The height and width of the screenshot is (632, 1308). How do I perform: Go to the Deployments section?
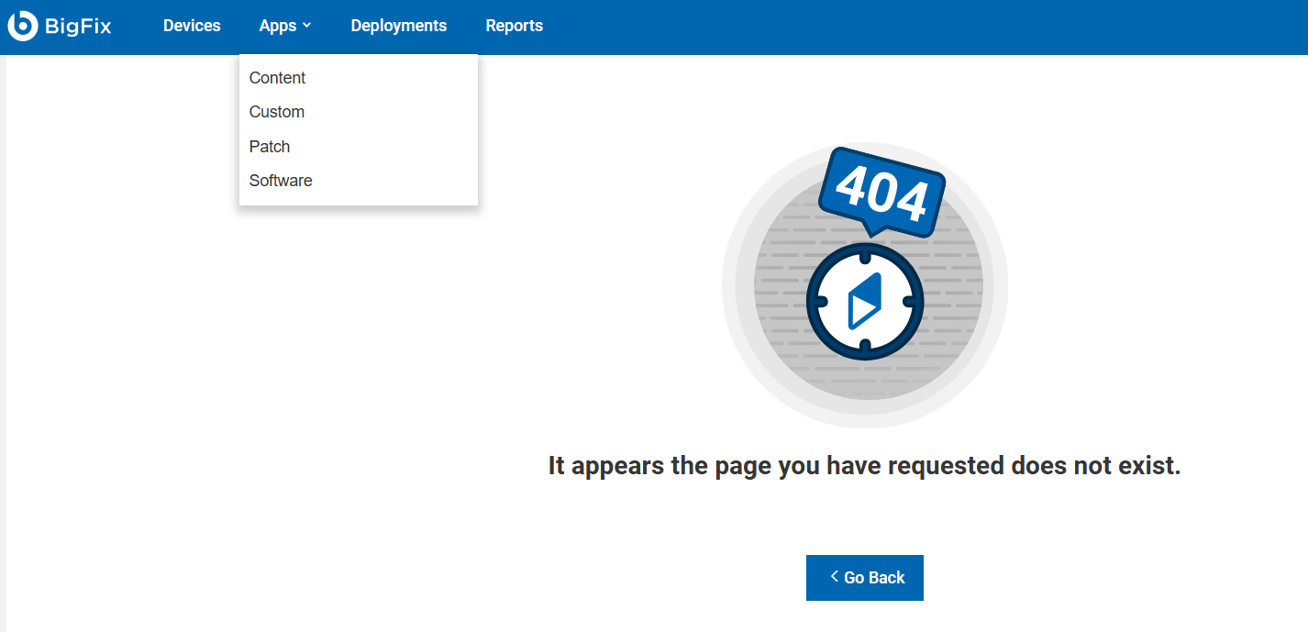tap(398, 26)
